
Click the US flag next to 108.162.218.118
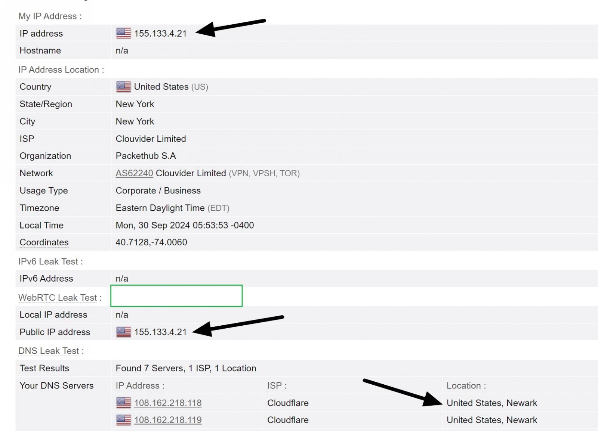click(x=123, y=403)
